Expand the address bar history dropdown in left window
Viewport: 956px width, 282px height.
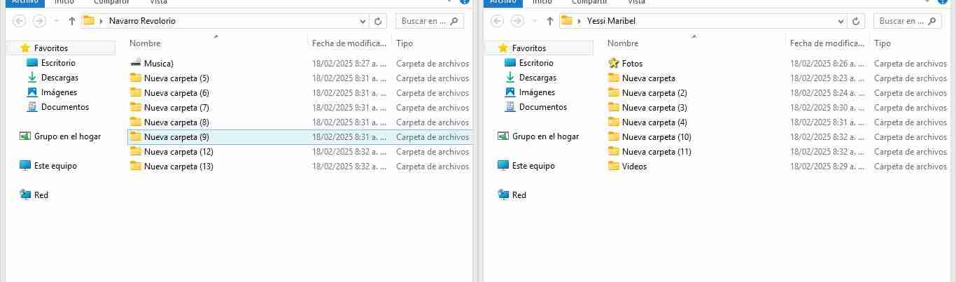point(363,21)
